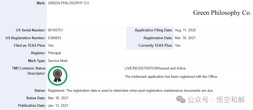Click the Service Mark type value
Image resolution: width=253 pixels, height=110 pixels.
click(58, 61)
